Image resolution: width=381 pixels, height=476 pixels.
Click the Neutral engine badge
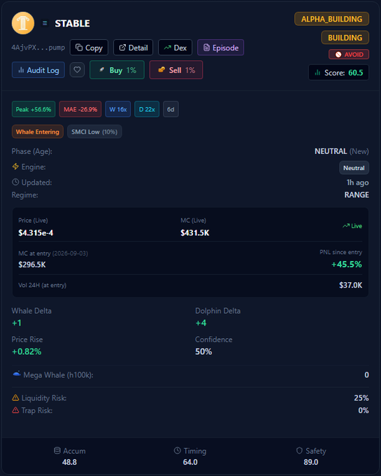point(354,167)
